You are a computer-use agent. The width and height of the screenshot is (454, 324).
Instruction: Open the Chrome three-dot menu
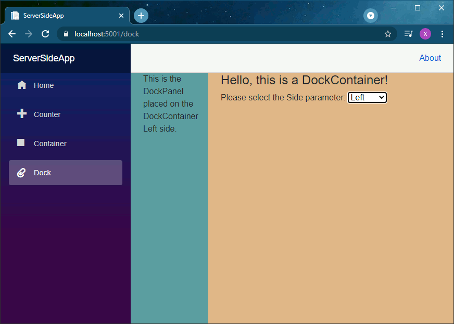(x=443, y=33)
